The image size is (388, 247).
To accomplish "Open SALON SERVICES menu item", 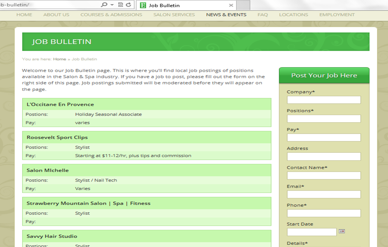I will pyautogui.click(x=174, y=15).
